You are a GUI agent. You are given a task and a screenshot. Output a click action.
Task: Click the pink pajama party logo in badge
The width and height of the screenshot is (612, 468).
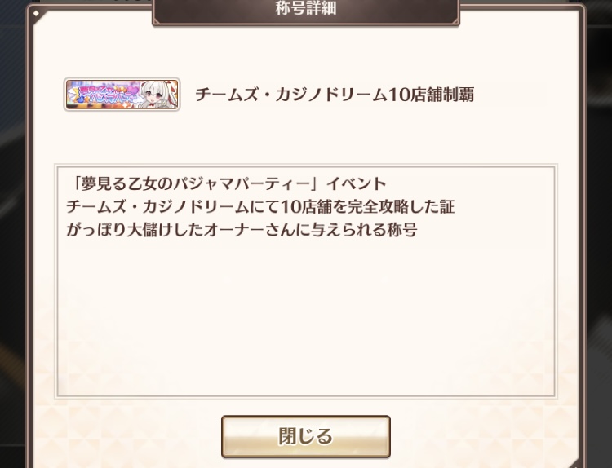click(x=111, y=95)
